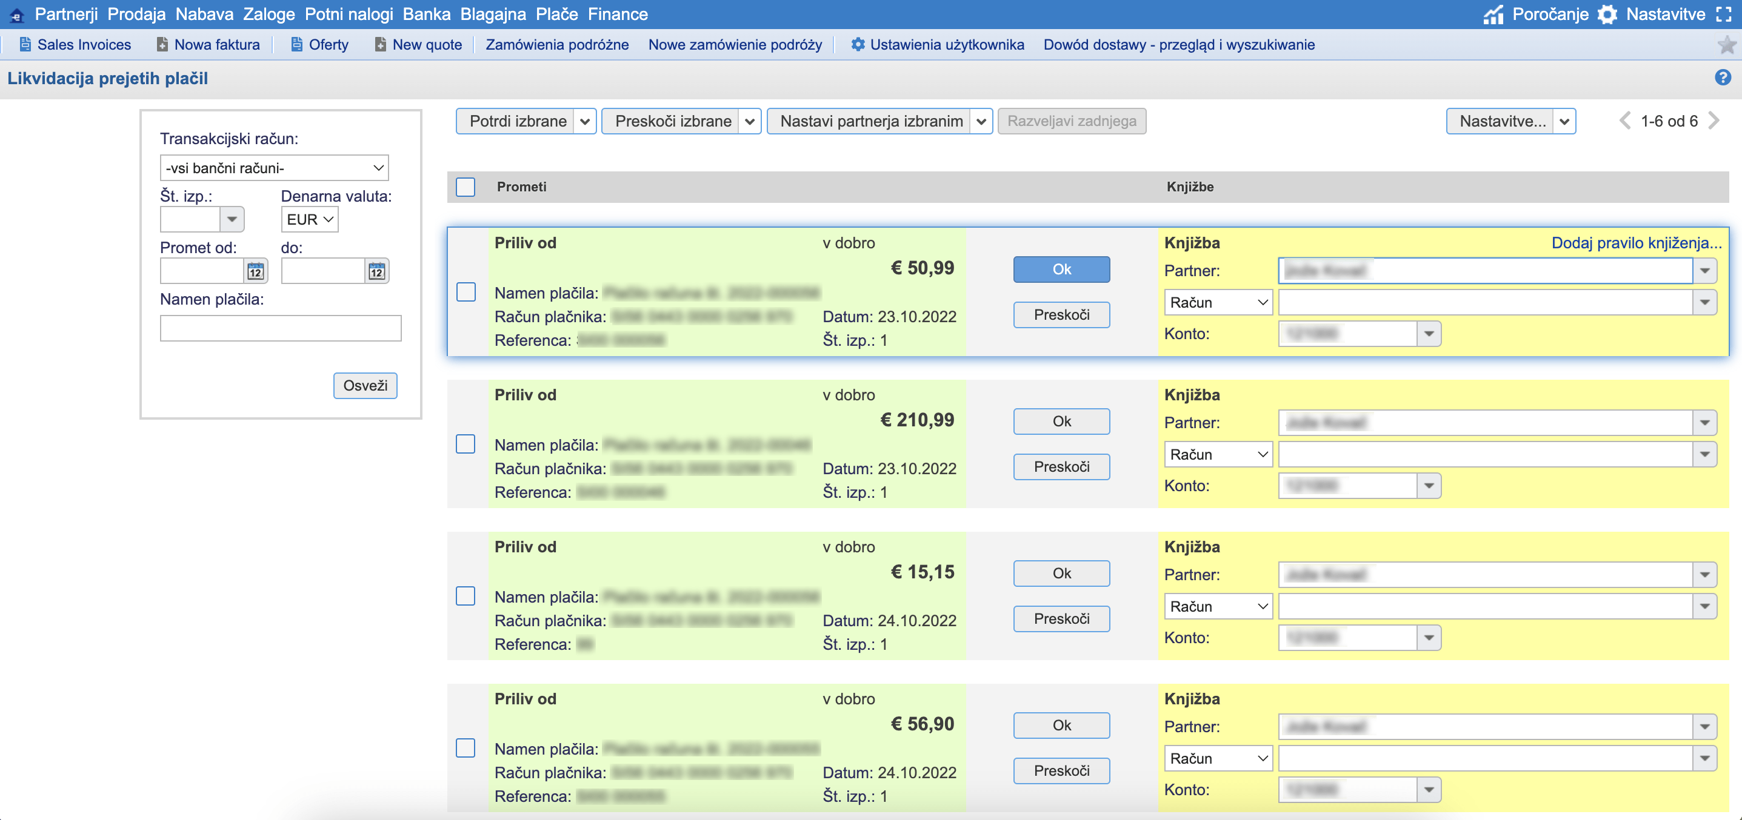Click the New quote document icon
Viewport: 1742px width, 820px height.
[379, 44]
